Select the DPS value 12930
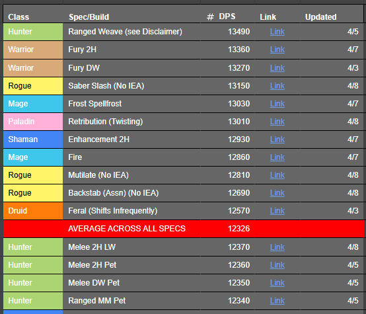366x314 pixels. click(238, 139)
